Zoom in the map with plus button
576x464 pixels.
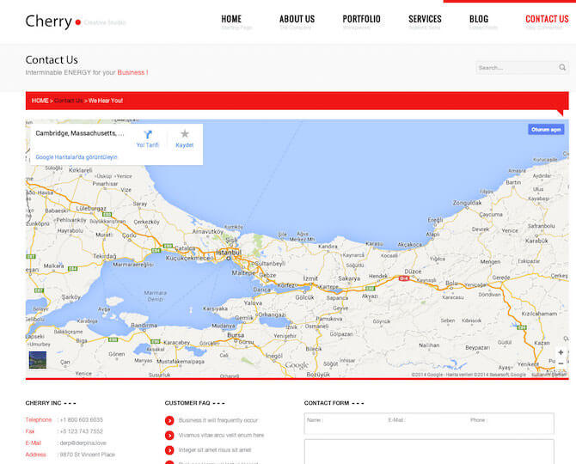point(561,352)
